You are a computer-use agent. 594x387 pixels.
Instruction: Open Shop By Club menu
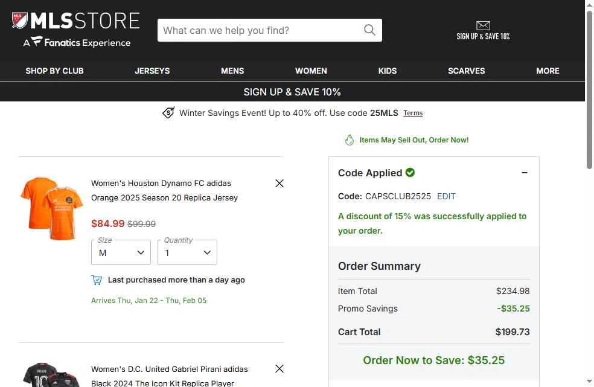(x=54, y=71)
